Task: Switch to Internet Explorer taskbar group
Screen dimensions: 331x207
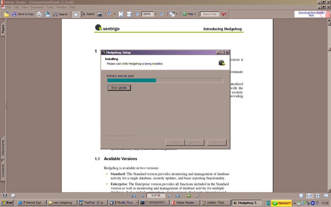Action: 32,203
